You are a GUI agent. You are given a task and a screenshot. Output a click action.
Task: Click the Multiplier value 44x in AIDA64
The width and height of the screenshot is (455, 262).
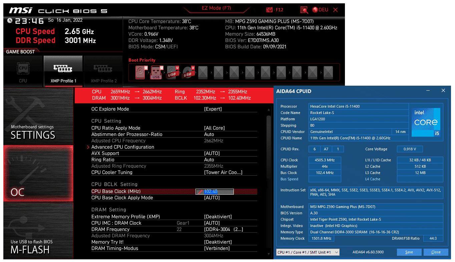(325, 166)
